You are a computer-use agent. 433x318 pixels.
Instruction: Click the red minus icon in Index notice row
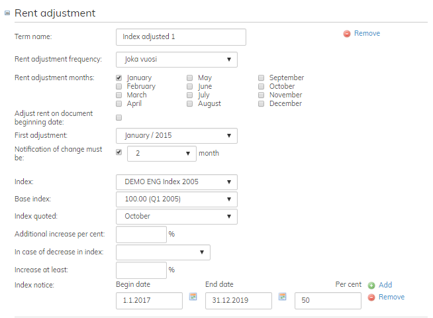click(x=371, y=297)
